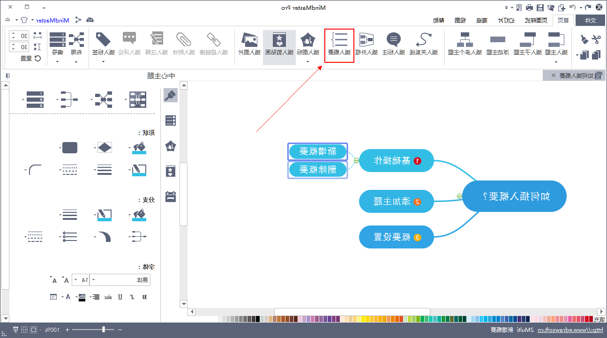Viewport: 607px width, 338px height.
Task: Click the Print icon in quick toolbar
Action: [529, 7]
